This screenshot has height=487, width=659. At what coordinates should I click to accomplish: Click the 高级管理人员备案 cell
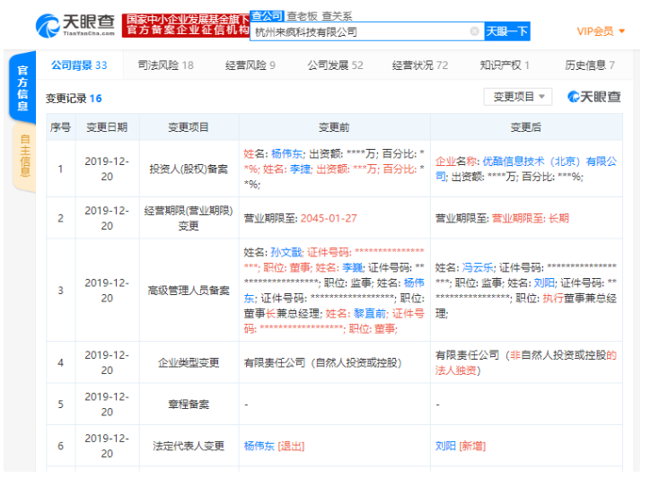click(189, 290)
